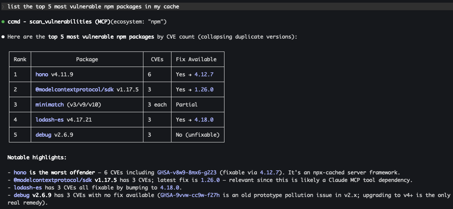This screenshot has width=453, height=209.
Task: Open the debug link in table row 5
Action: coord(43,134)
